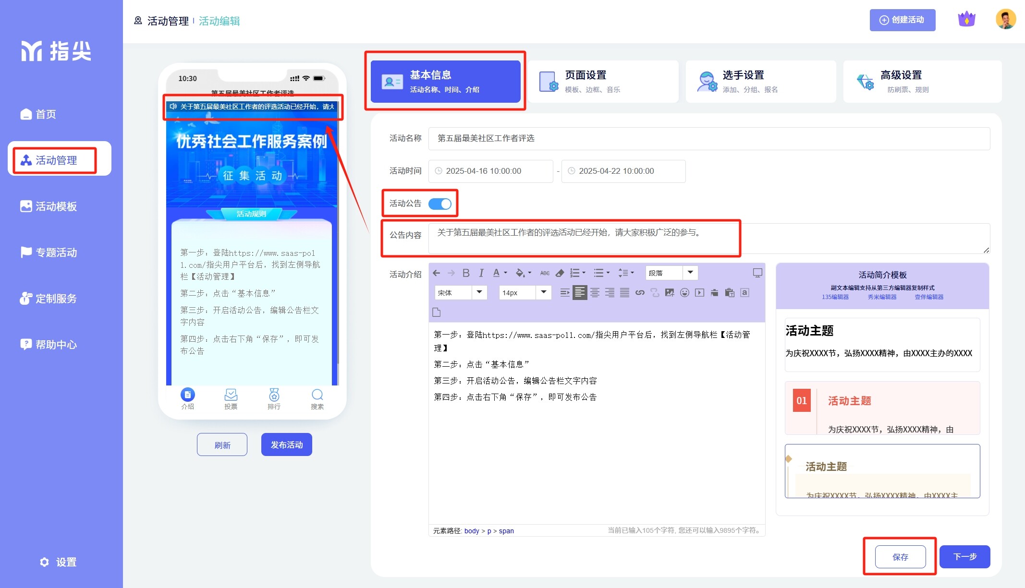
Task: Open the 宋体 font family dropdown
Action: 461,293
